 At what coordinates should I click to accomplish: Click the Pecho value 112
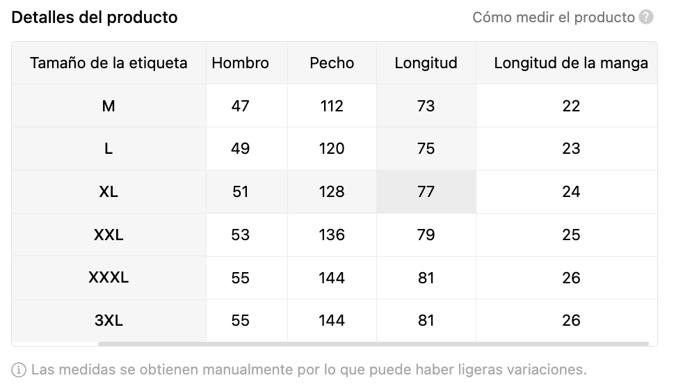tap(332, 106)
